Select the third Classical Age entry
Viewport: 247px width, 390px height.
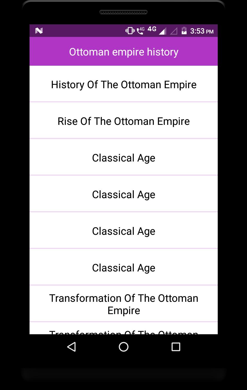click(x=124, y=231)
